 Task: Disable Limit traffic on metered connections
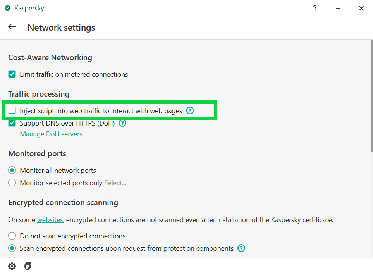click(x=12, y=74)
